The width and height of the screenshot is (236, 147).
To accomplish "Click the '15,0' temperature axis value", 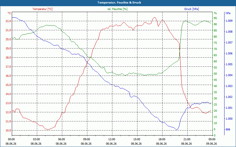I will tap(8, 85).
